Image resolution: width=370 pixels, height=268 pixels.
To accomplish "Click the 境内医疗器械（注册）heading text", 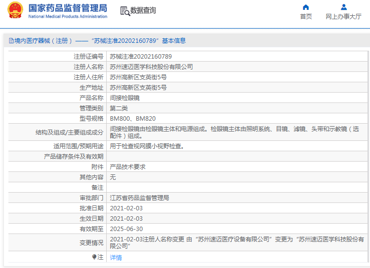I will pyautogui.click(x=43, y=41).
